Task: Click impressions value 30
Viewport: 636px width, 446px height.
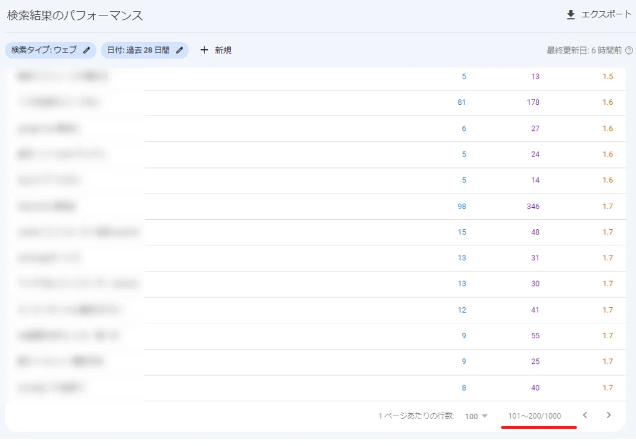Action: coord(535,284)
